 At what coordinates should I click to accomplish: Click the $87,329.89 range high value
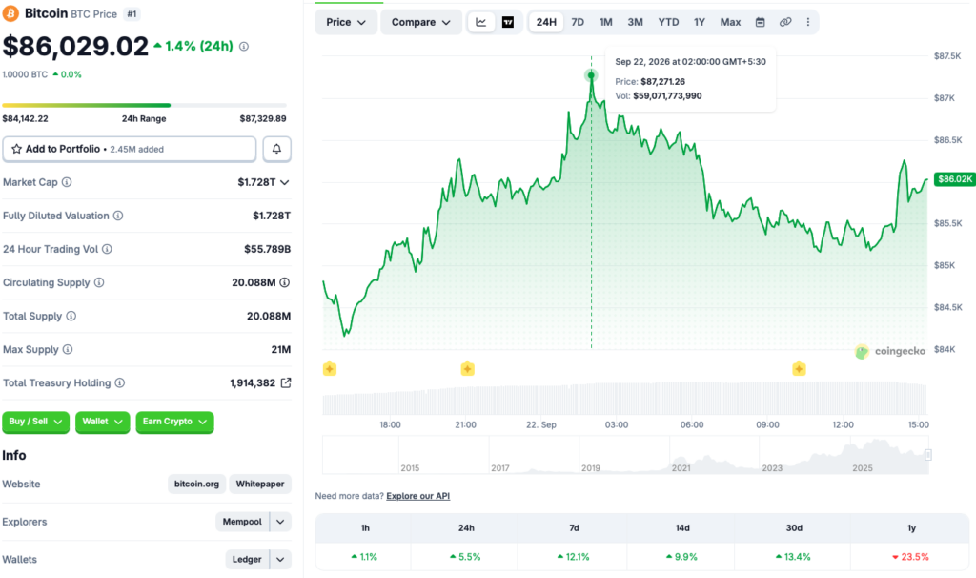(x=263, y=118)
